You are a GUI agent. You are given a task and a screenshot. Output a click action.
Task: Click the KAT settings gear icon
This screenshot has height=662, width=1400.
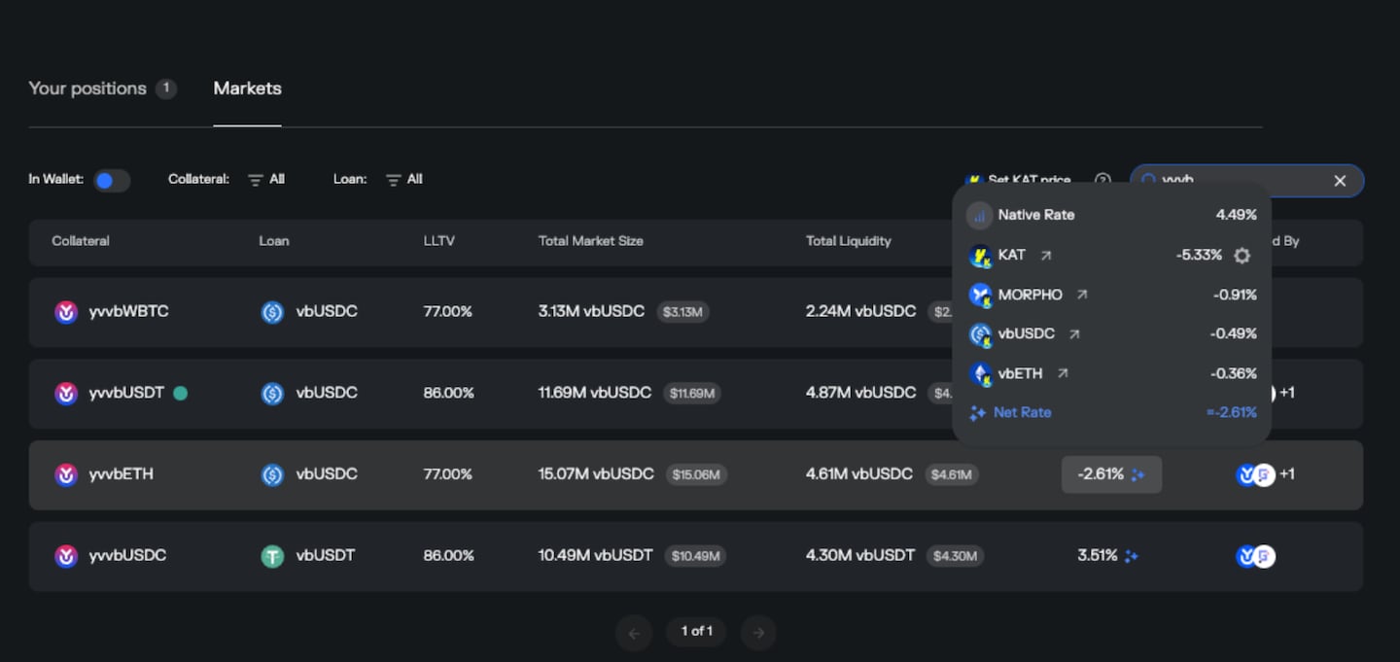pyautogui.click(x=1242, y=256)
